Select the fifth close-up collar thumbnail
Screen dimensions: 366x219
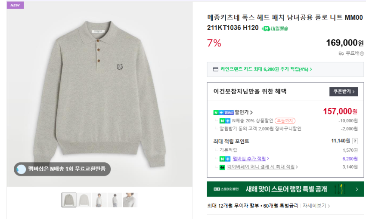[130, 200]
